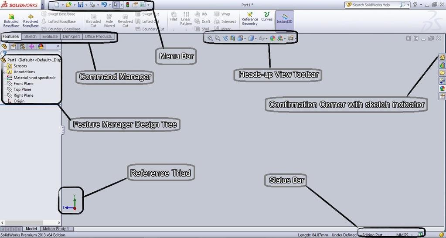Click the Edit Appearance color ball icon
446x238 pixels.
click(272, 38)
